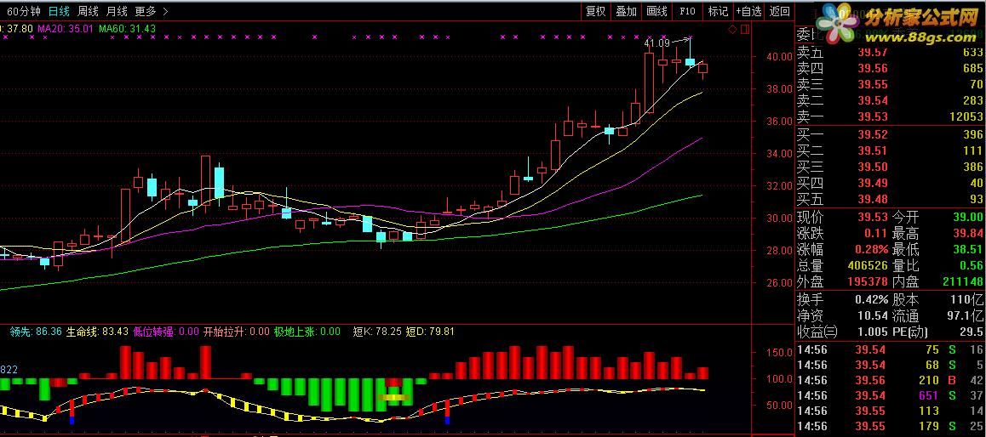Click the red rectangle window icon above chart

coord(745,29)
